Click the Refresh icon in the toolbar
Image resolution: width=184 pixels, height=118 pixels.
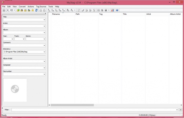pos(36,10)
